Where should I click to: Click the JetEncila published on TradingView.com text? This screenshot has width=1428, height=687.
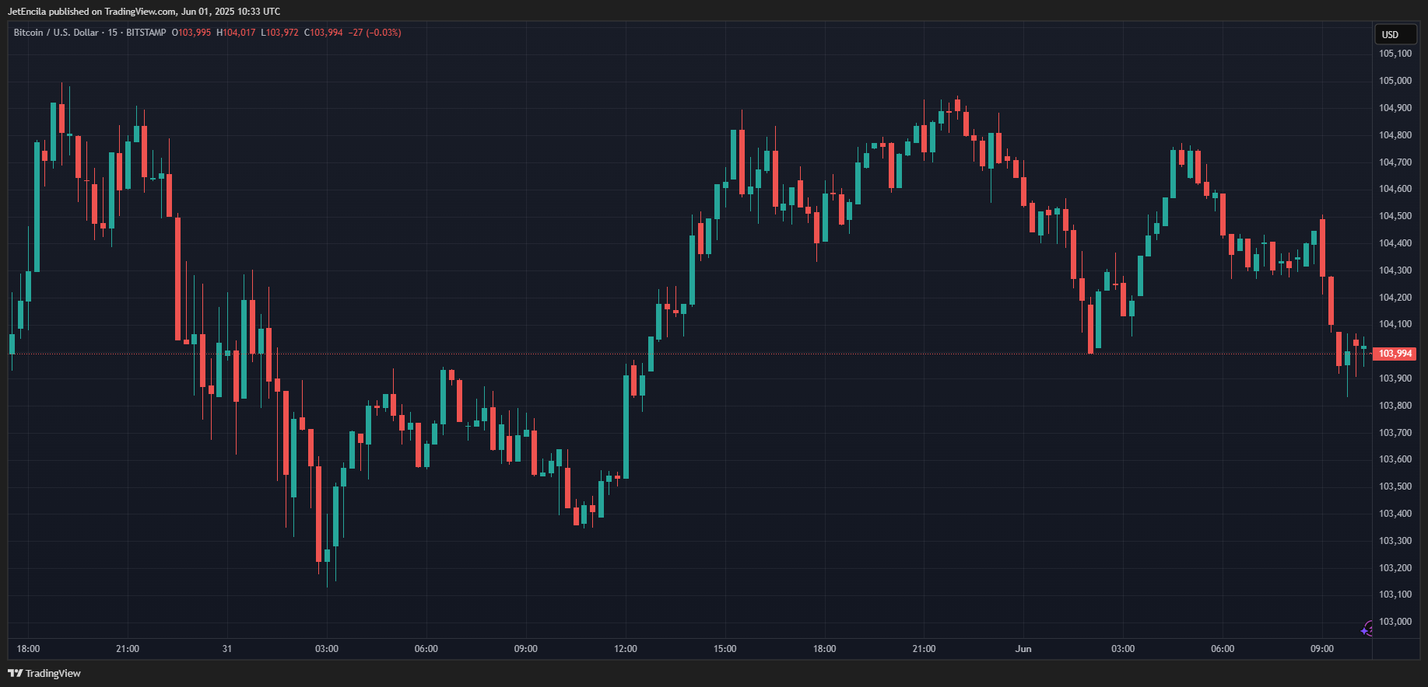(x=144, y=12)
